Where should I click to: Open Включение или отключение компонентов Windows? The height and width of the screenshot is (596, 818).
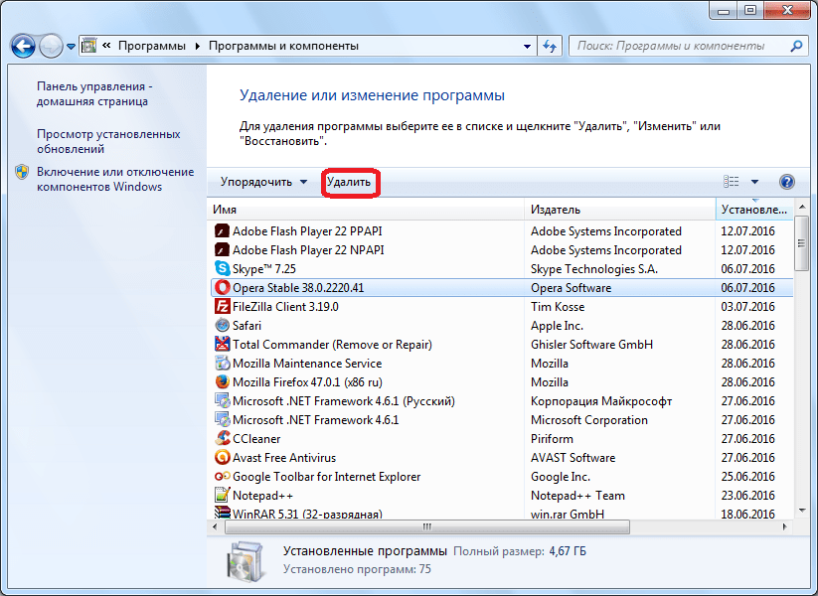click(x=114, y=179)
